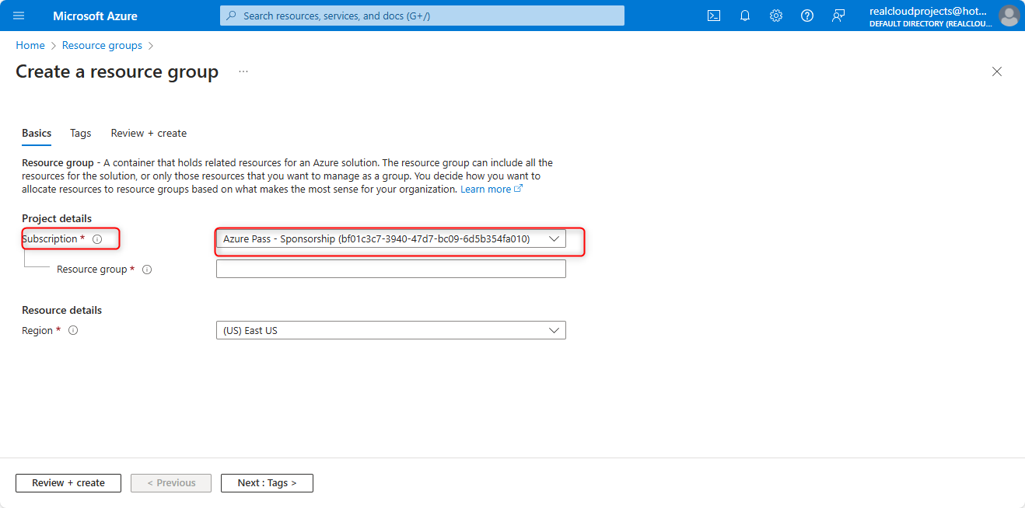Click the Next : Tags button
This screenshot has height=508, width=1025.
click(x=267, y=482)
